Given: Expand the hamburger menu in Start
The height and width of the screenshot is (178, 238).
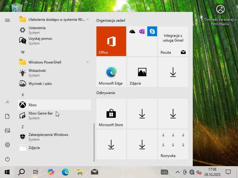Looking at the screenshot, I should [7, 20].
